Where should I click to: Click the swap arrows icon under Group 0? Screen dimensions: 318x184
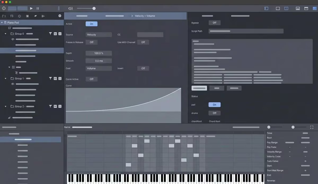pyautogui.click(x=16, y=73)
